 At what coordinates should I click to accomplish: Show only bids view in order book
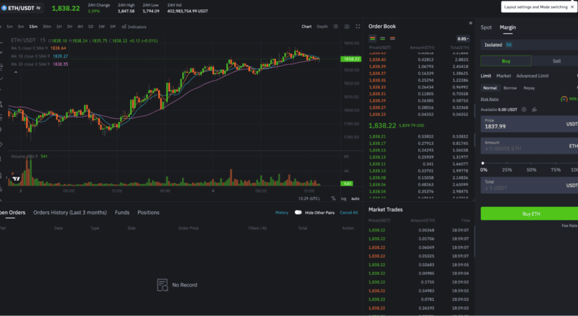[x=383, y=38]
